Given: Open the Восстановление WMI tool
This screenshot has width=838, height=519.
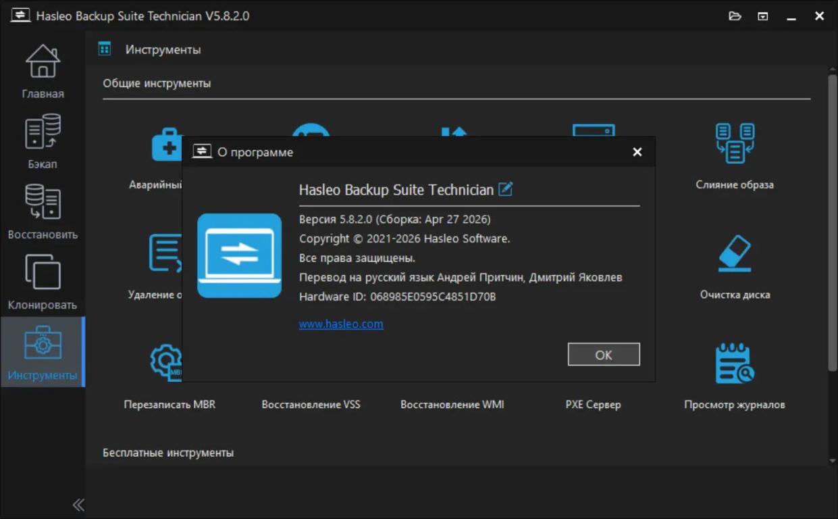Looking at the screenshot, I should (x=452, y=404).
